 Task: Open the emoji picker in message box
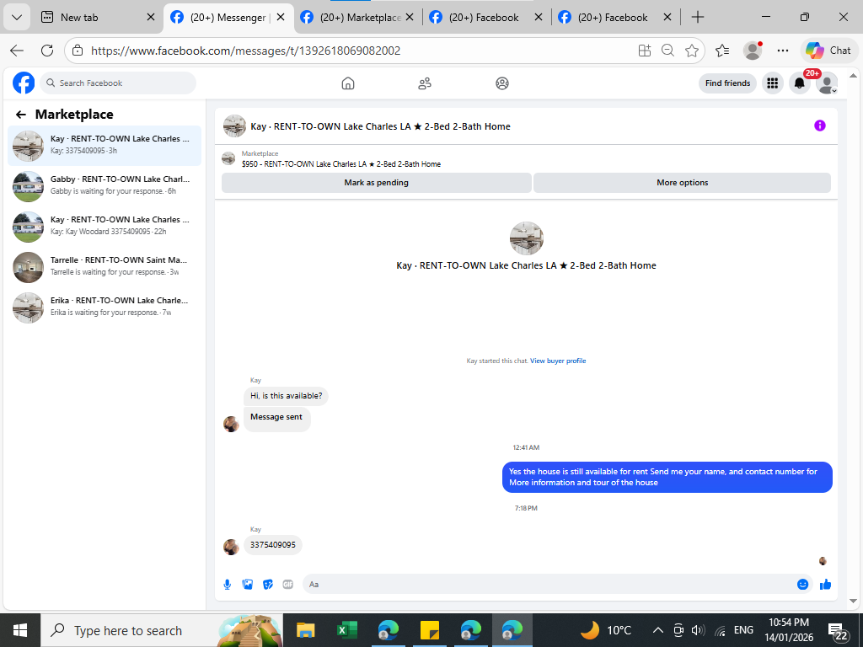802,585
